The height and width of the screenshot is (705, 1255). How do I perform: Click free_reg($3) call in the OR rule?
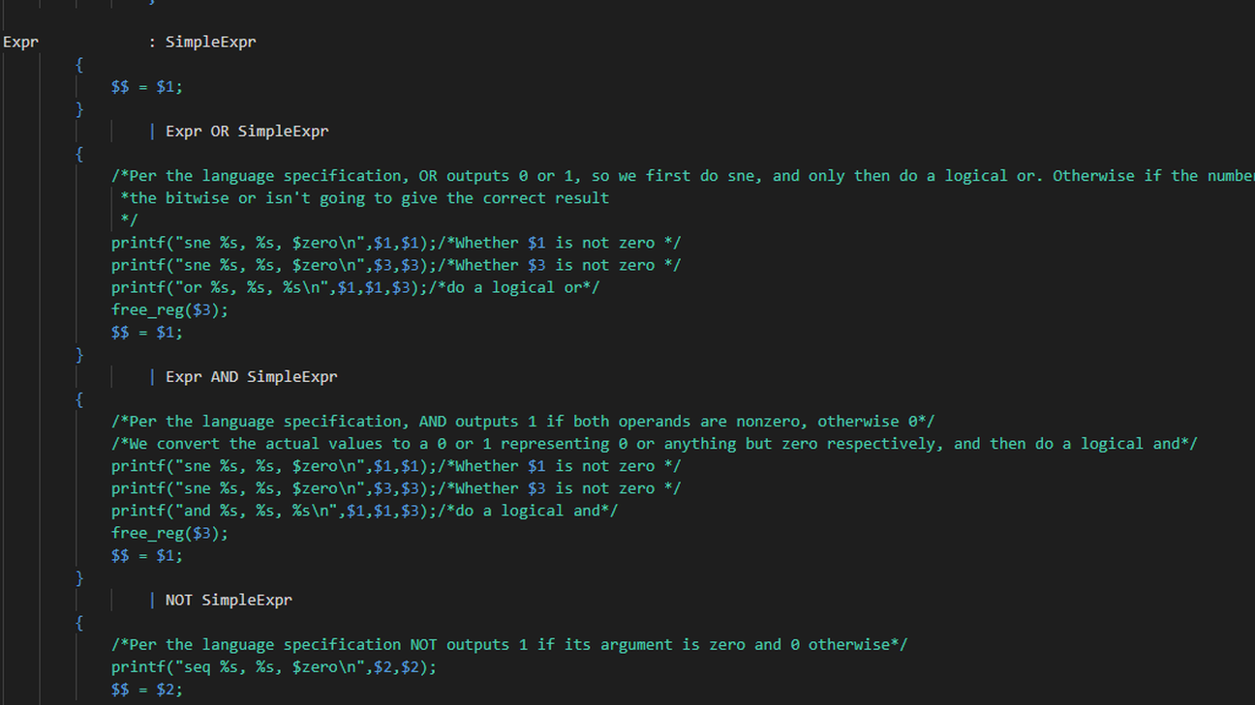[x=169, y=310]
